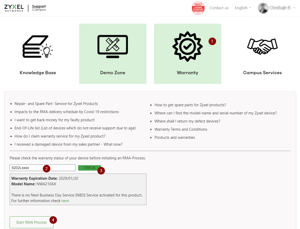Image resolution: width=300 pixels, height=229 pixels.
Task: Open Repair- and Spare Part- Service article
Action: pyautogui.click(x=56, y=104)
